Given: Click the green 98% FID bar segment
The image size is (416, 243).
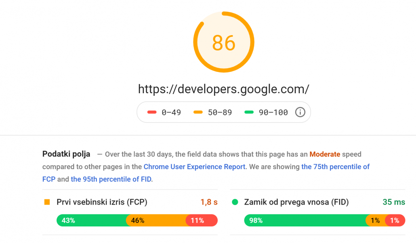Looking at the screenshot, I should click(305, 220).
